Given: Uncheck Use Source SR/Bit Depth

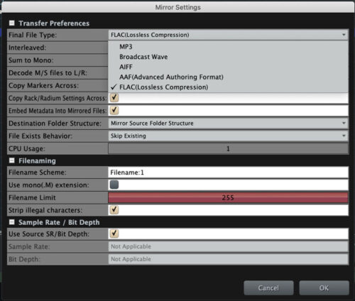Looking at the screenshot, I should (x=114, y=234).
